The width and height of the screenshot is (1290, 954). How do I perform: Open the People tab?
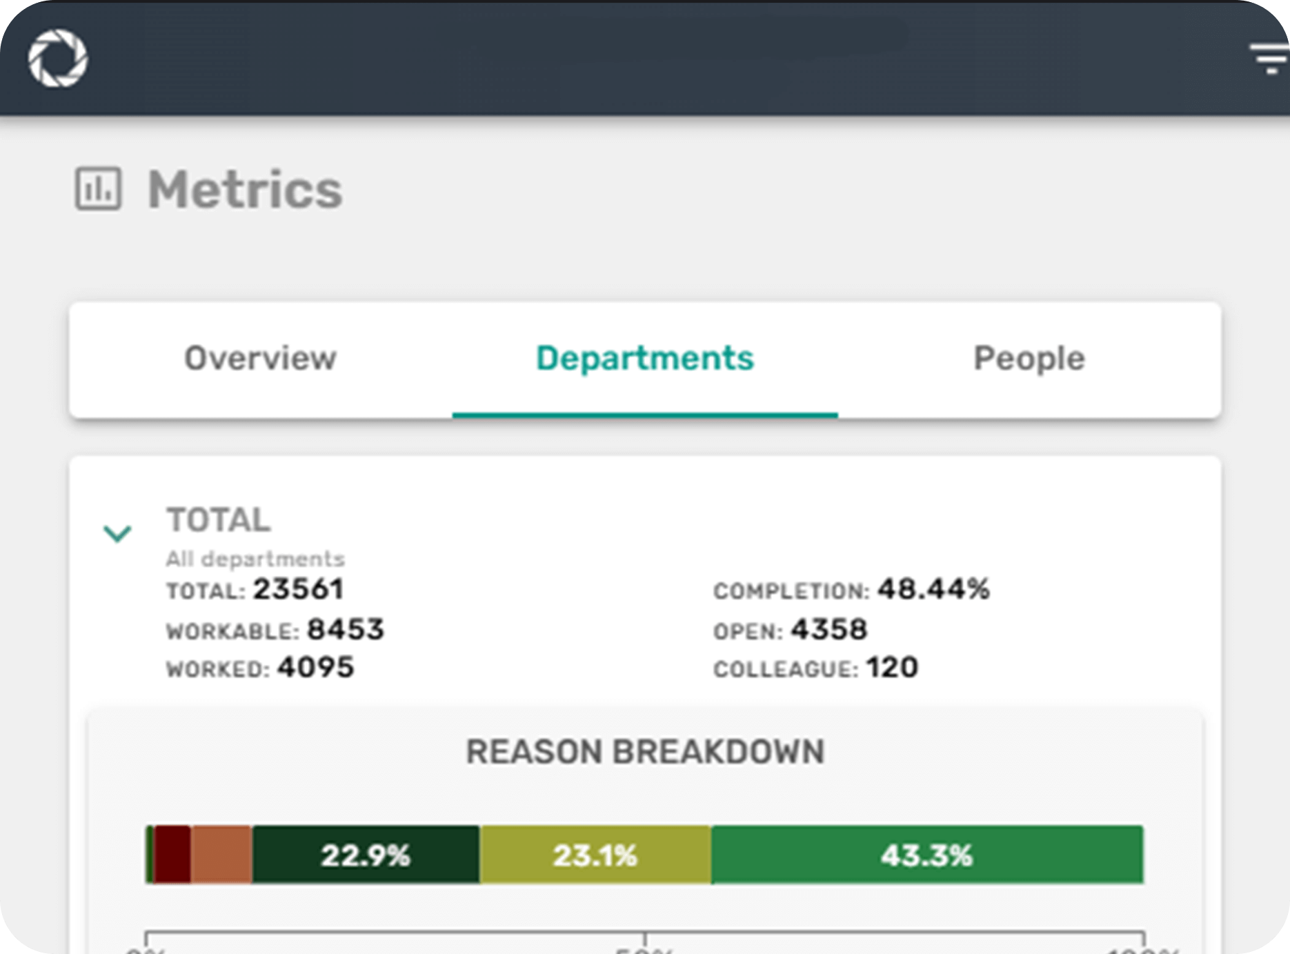(x=1029, y=359)
